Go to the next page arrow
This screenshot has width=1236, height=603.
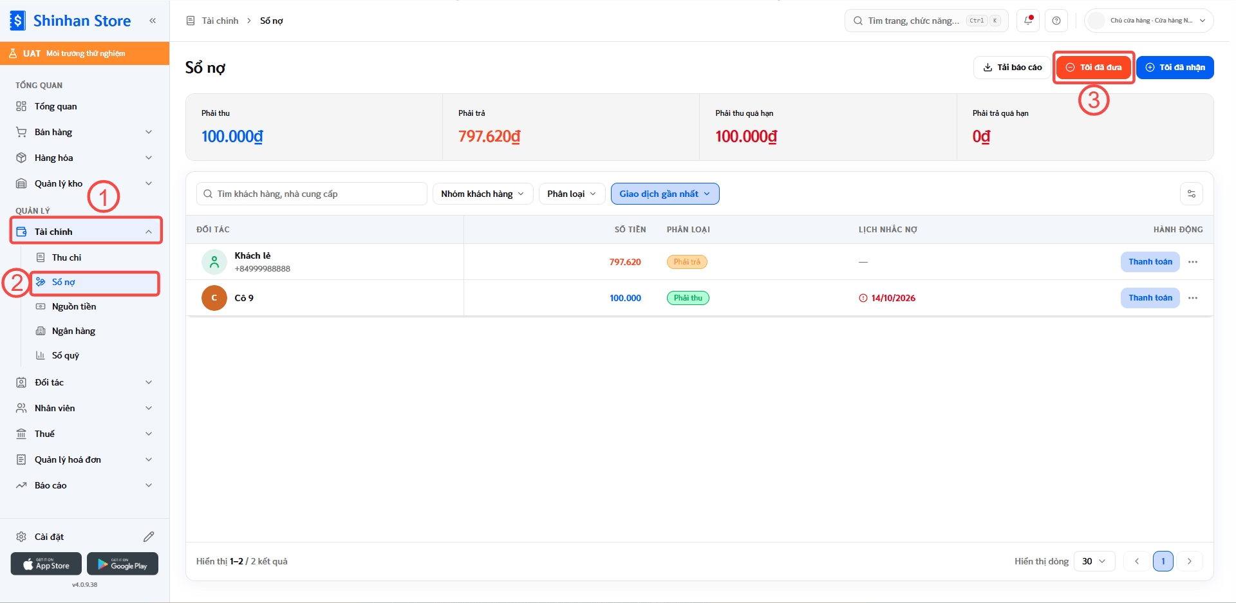point(1190,561)
